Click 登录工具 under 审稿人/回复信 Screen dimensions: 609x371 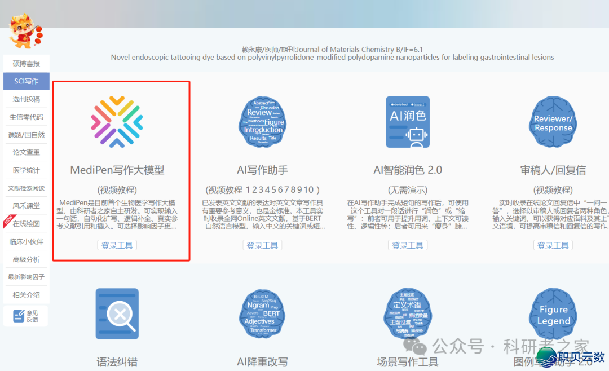tap(553, 245)
